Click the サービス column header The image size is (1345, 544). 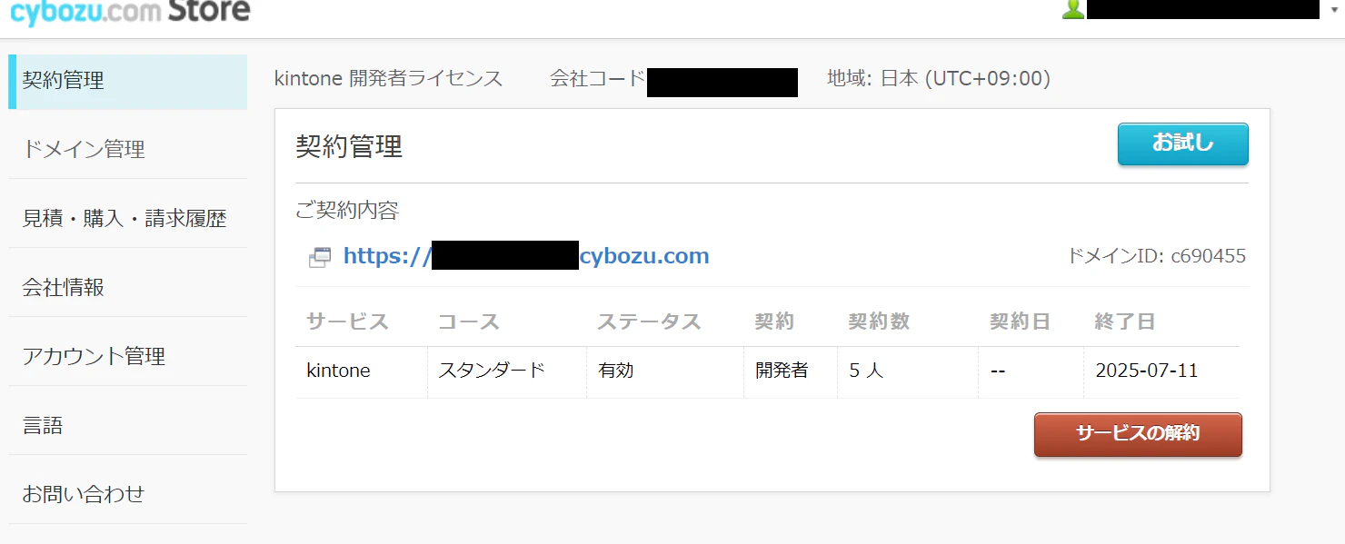pyautogui.click(x=347, y=321)
